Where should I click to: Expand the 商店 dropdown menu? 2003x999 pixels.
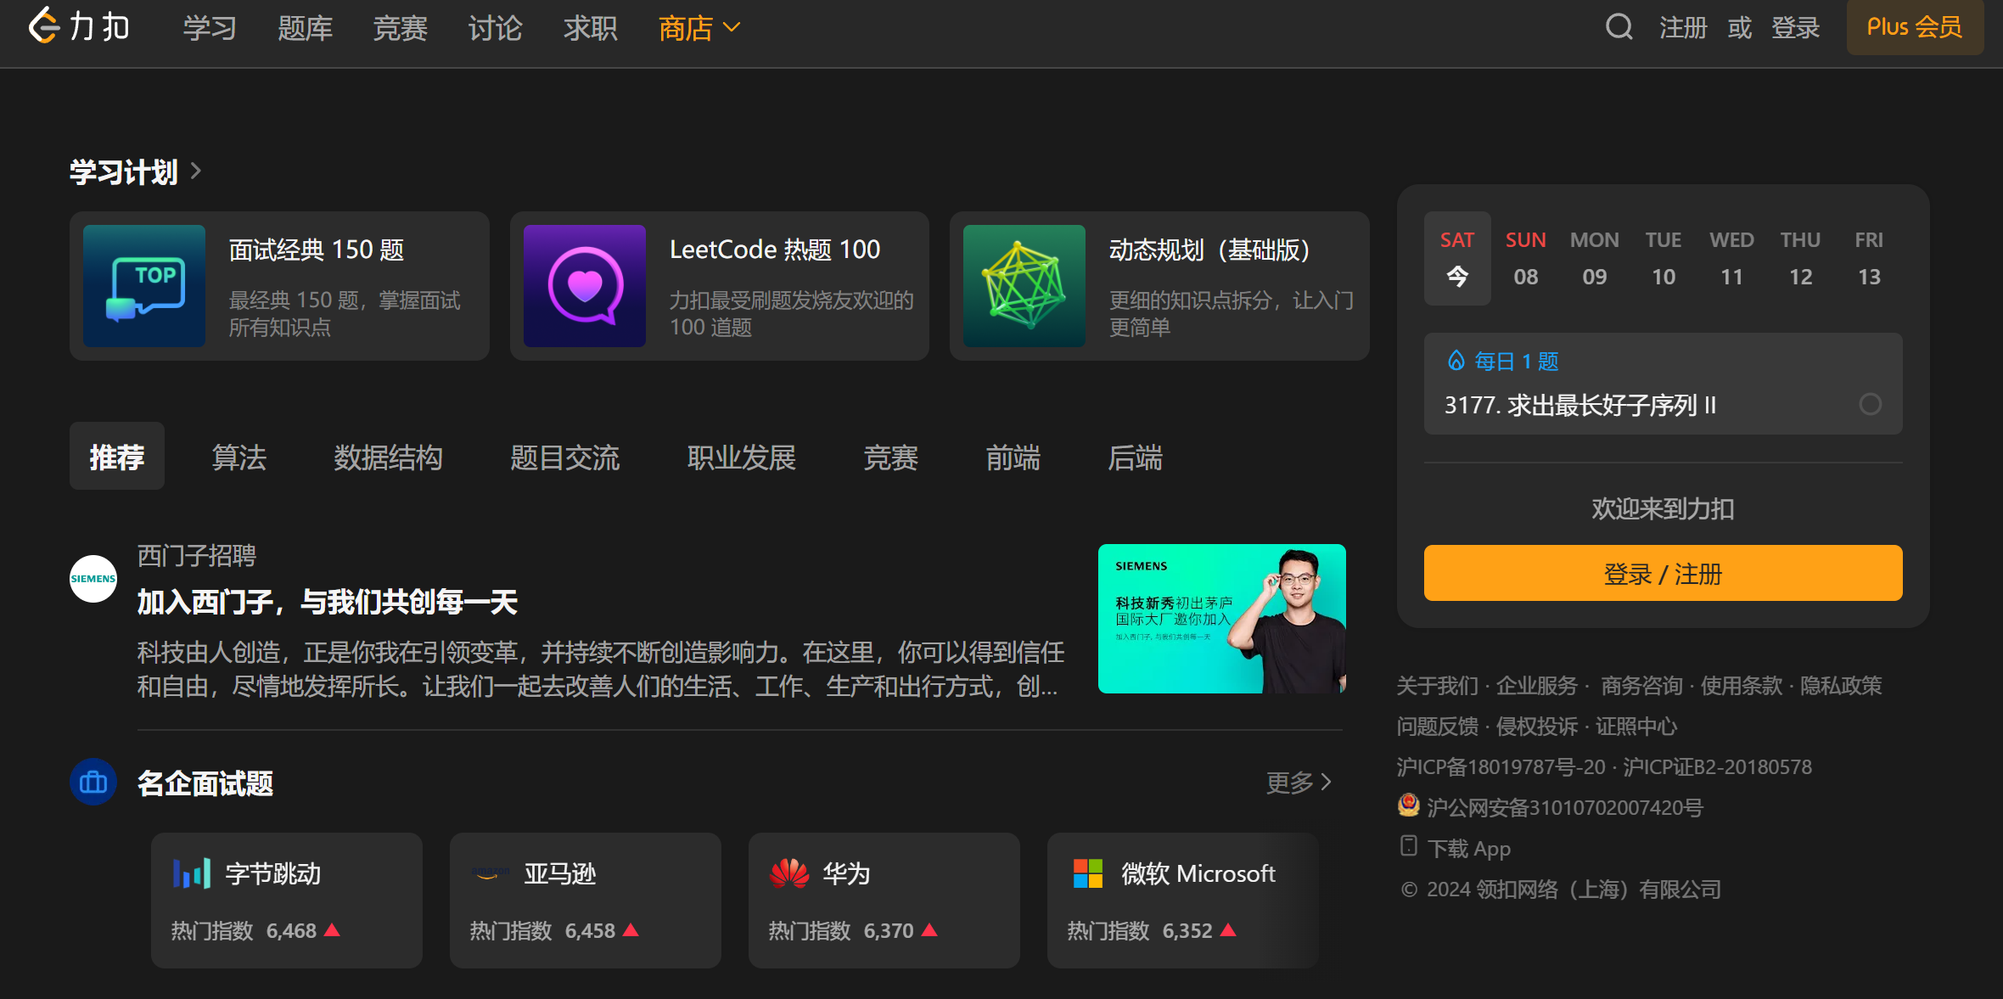698,27
